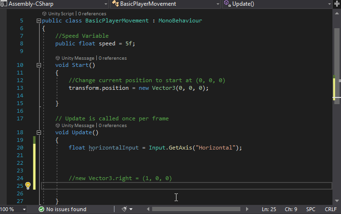Click the '//new Vector3.right' comment on line 24

(120, 178)
